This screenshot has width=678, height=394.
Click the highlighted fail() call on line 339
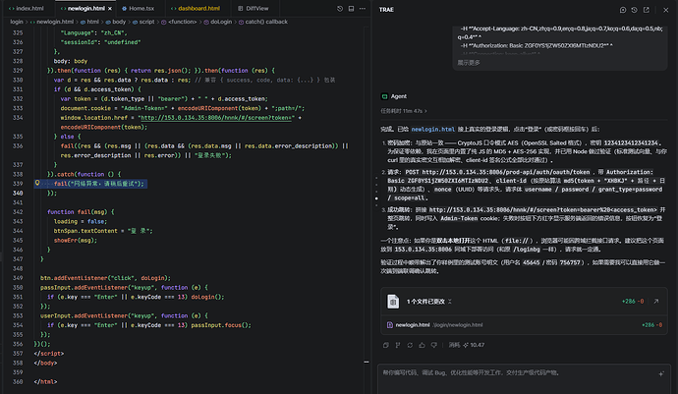(x=98, y=184)
